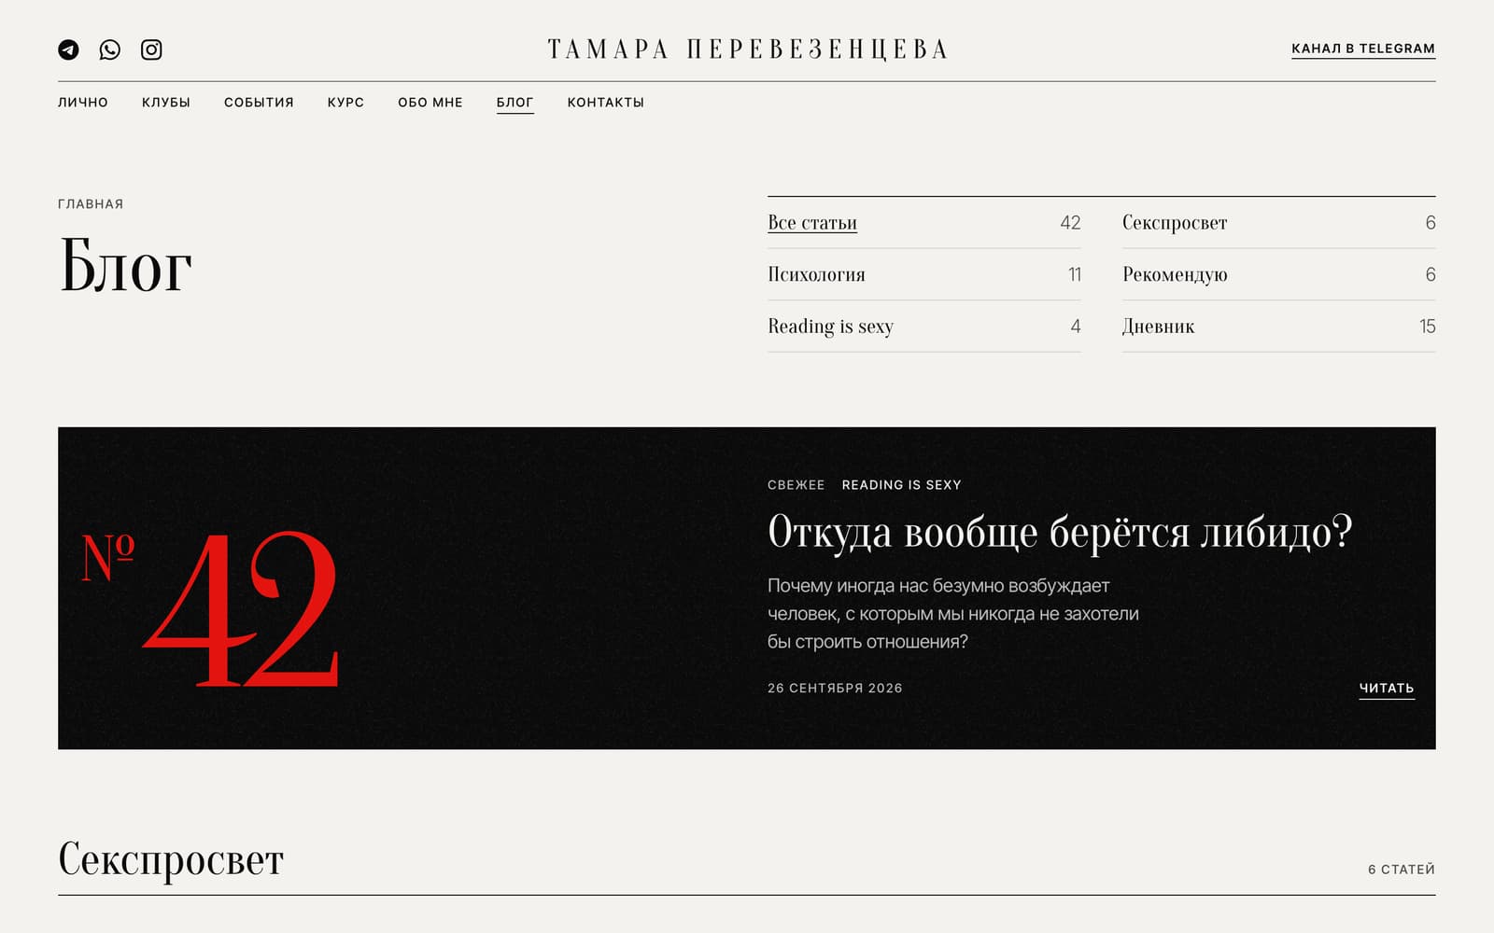Screen dimensions: 1494x933
Task: Click the red № 42 issue number
Action: tap(210, 607)
